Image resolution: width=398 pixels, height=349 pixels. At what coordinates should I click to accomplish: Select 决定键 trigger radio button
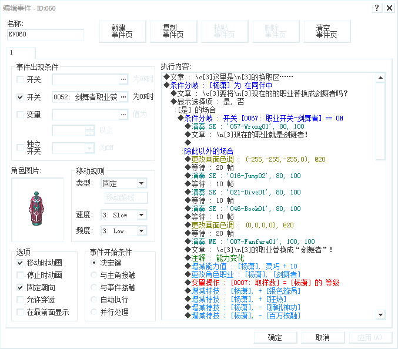94,263
